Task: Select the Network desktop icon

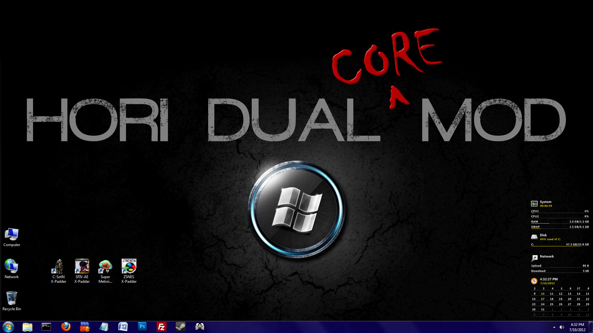Action: tap(12, 269)
